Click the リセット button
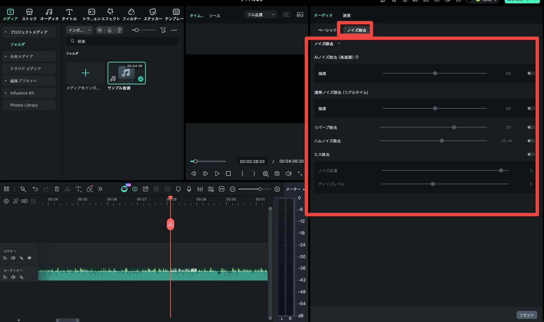 click(526, 315)
